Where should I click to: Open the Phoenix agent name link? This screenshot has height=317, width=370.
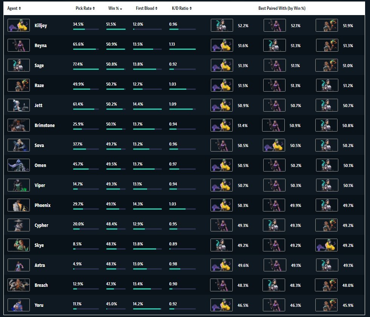[x=43, y=205]
